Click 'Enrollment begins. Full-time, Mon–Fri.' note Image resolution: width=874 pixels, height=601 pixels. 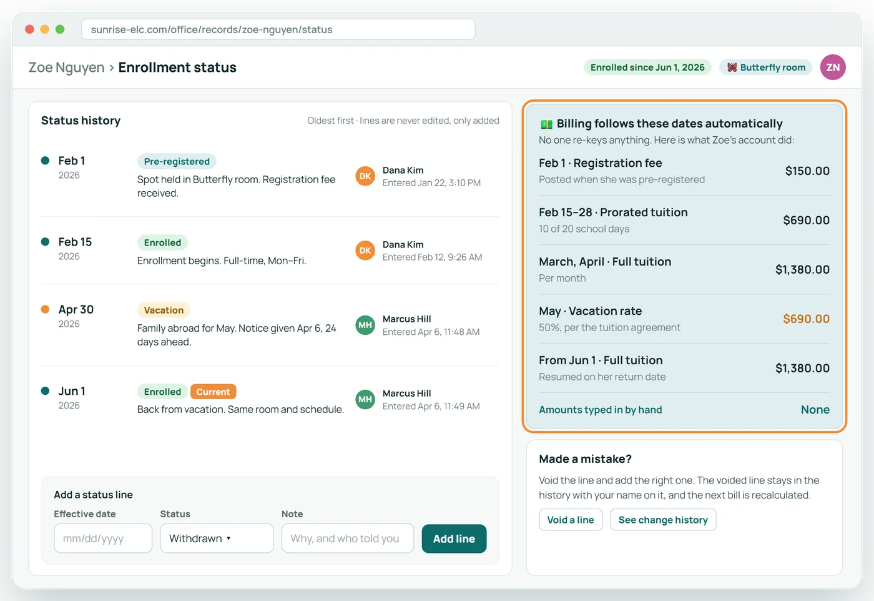click(x=222, y=261)
